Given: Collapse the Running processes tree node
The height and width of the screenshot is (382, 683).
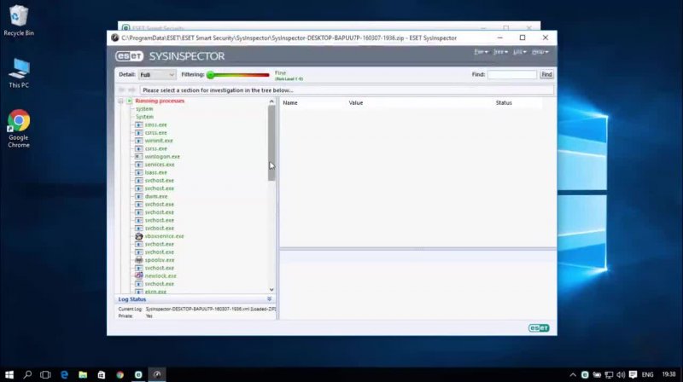Looking at the screenshot, I should tap(121, 101).
